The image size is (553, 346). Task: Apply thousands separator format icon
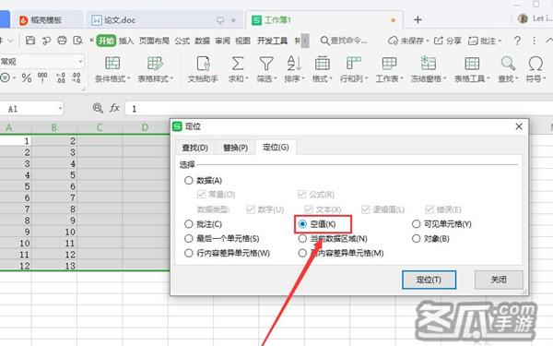coord(42,78)
